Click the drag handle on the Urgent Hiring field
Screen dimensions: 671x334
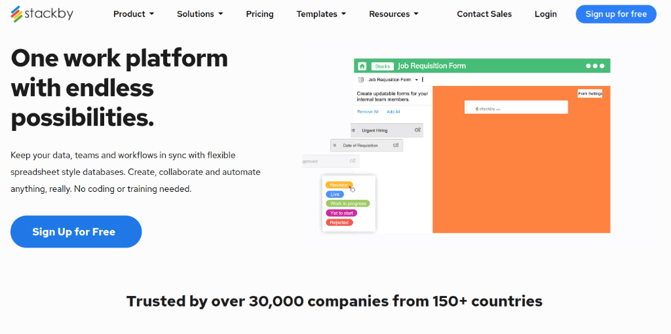click(x=353, y=130)
